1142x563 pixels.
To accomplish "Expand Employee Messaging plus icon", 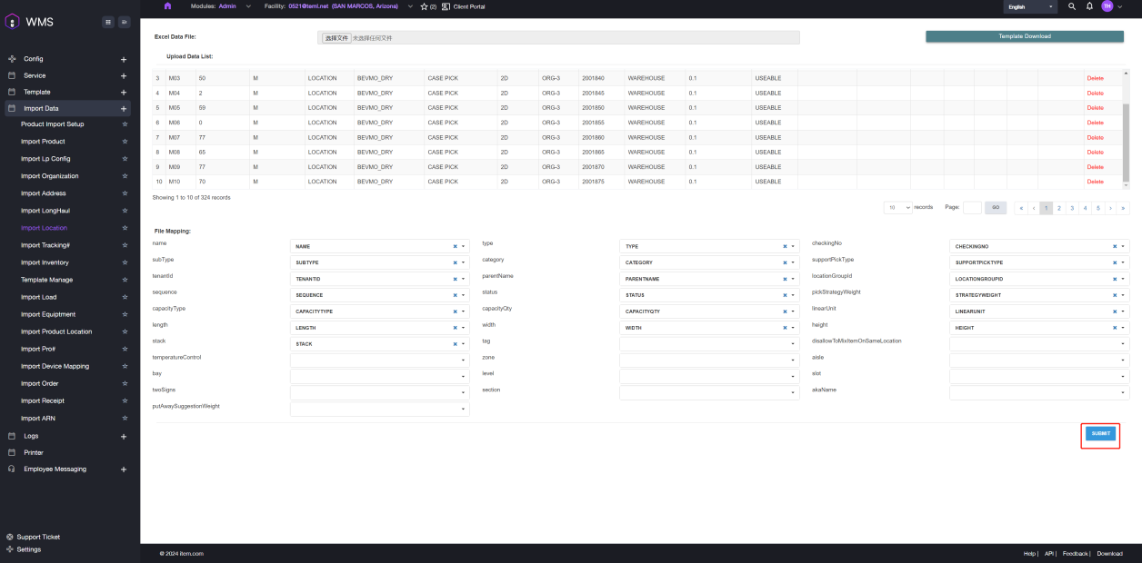I will coord(124,469).
